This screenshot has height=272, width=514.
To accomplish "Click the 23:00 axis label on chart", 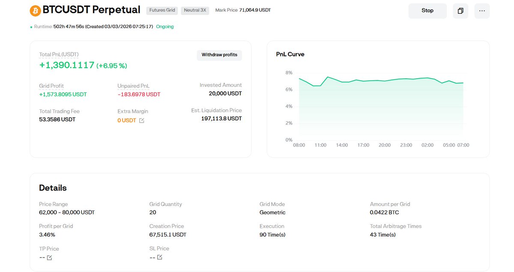I will coord(406,145).
